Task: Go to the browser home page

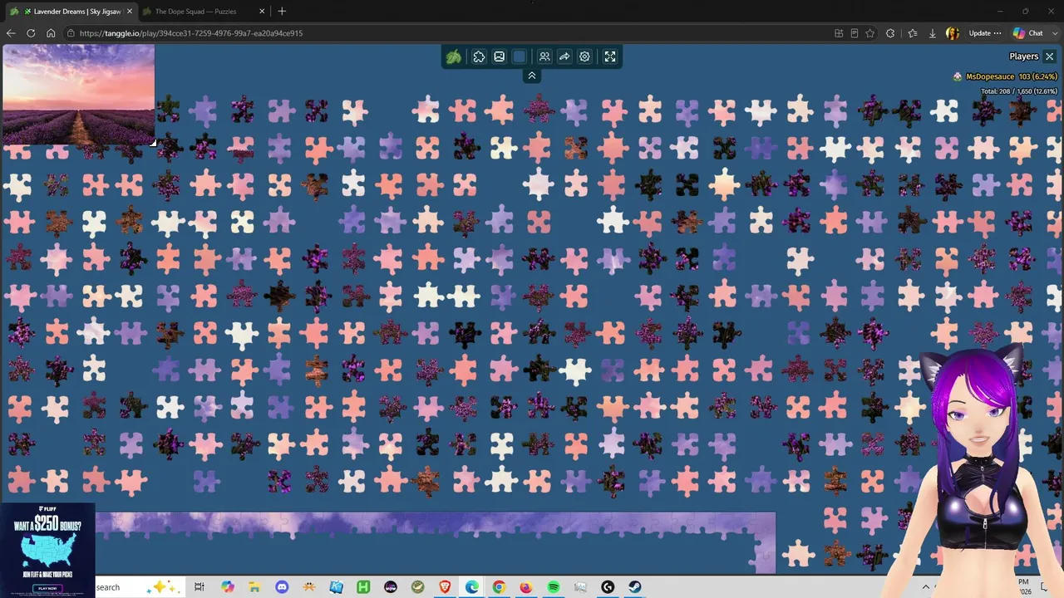Action: pyautogui.click(x=51, y=33)
